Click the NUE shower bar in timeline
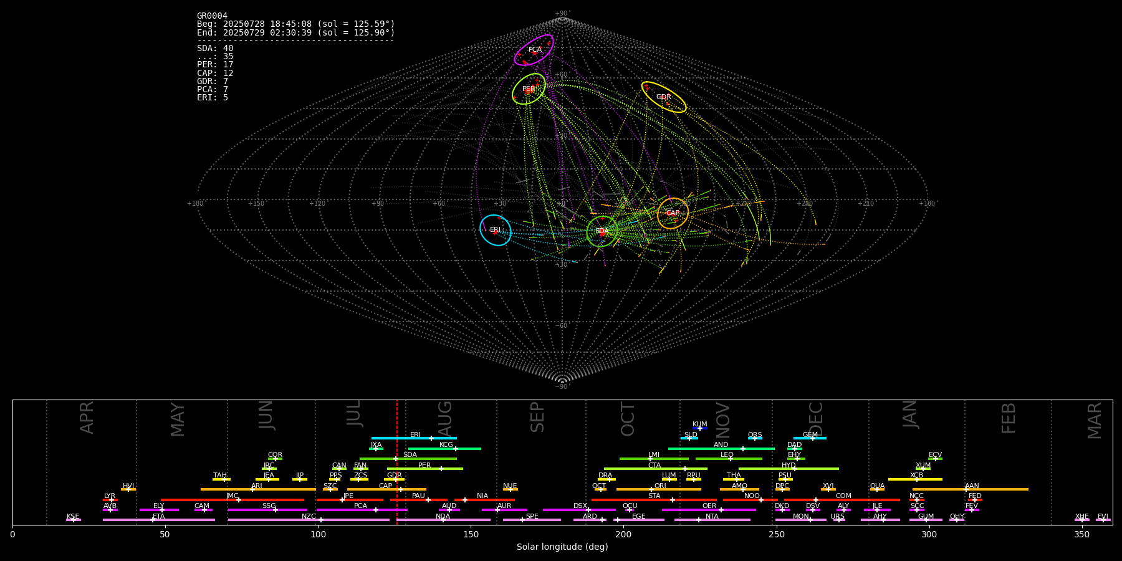The height and width of the screenshot is (561, 1122). click(x=511, y=489)
